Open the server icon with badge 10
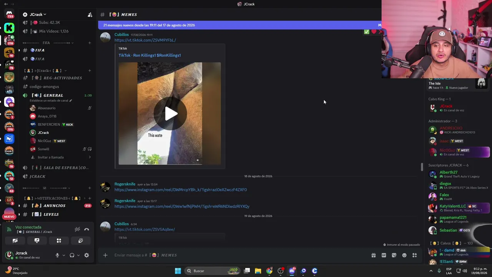492x277 pixels. coord(9,53)
